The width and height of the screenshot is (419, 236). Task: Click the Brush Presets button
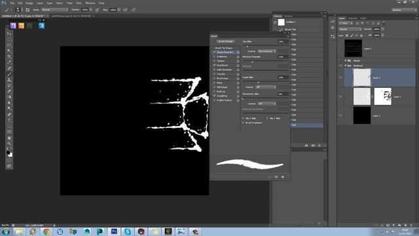[225, 41]
